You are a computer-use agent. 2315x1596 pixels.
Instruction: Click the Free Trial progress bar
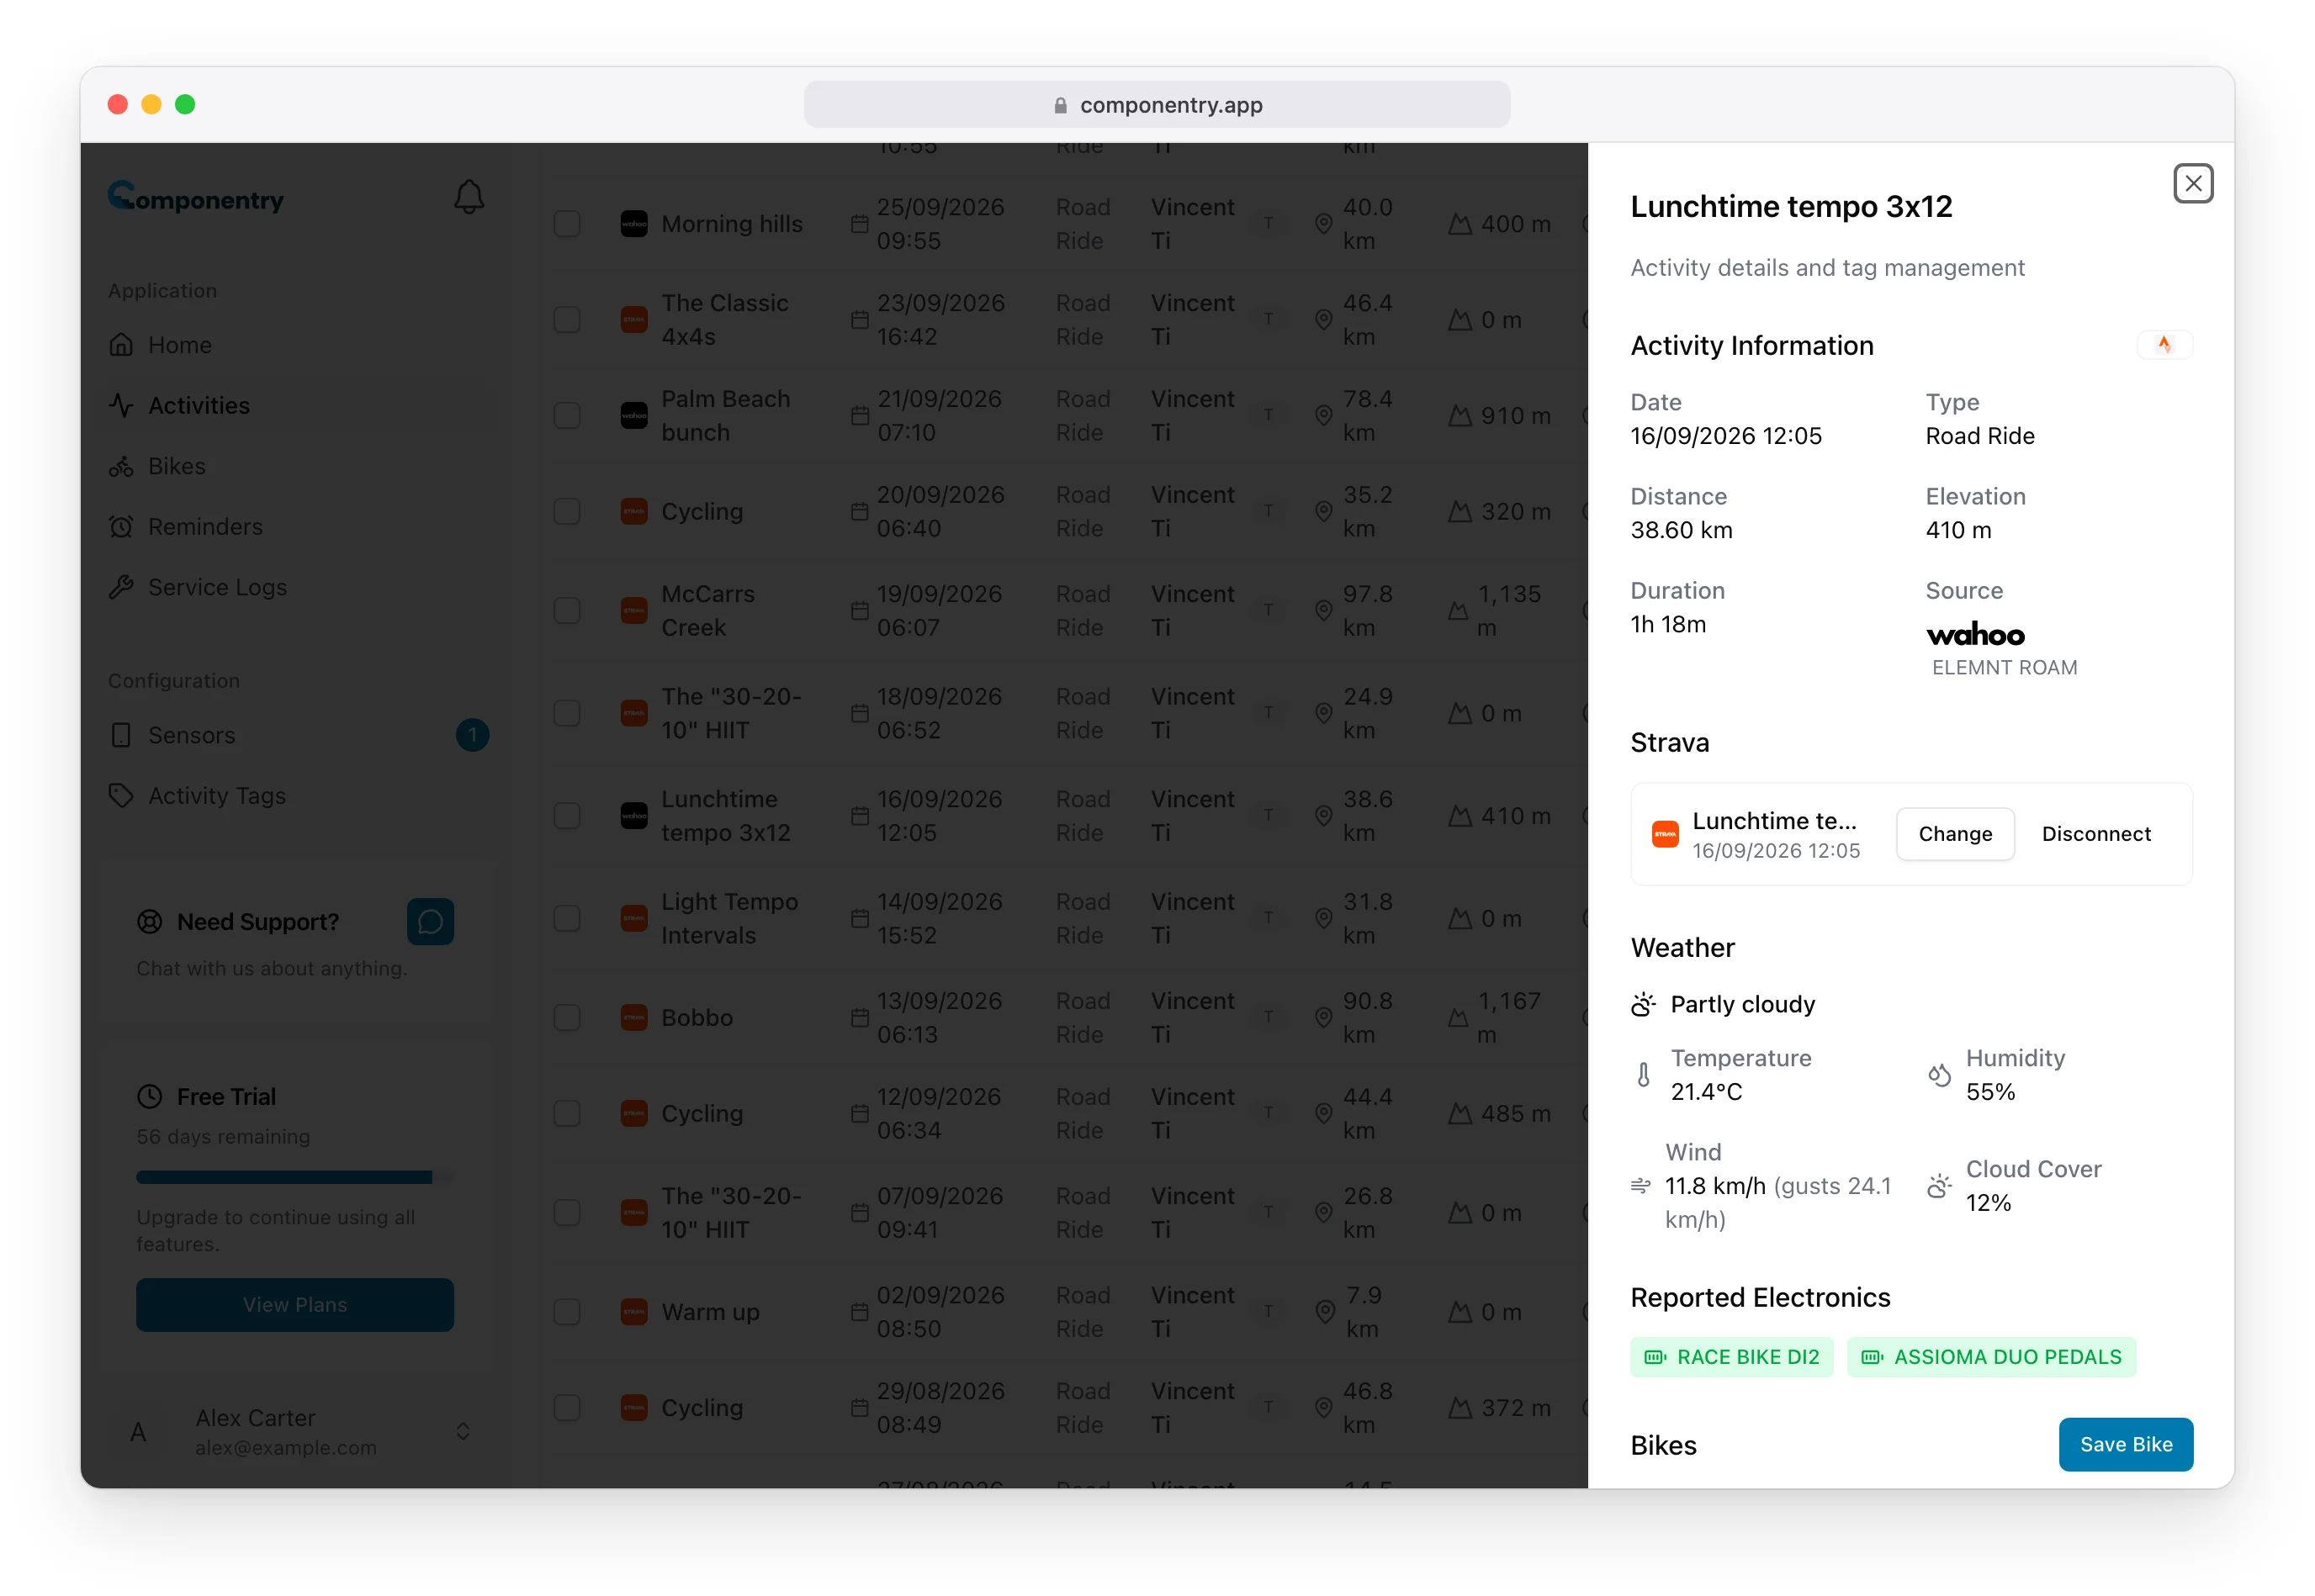pos(295,1178)
